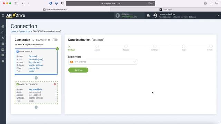Open notifications bell
The image size is (221, 124).
tap(148, 15)
